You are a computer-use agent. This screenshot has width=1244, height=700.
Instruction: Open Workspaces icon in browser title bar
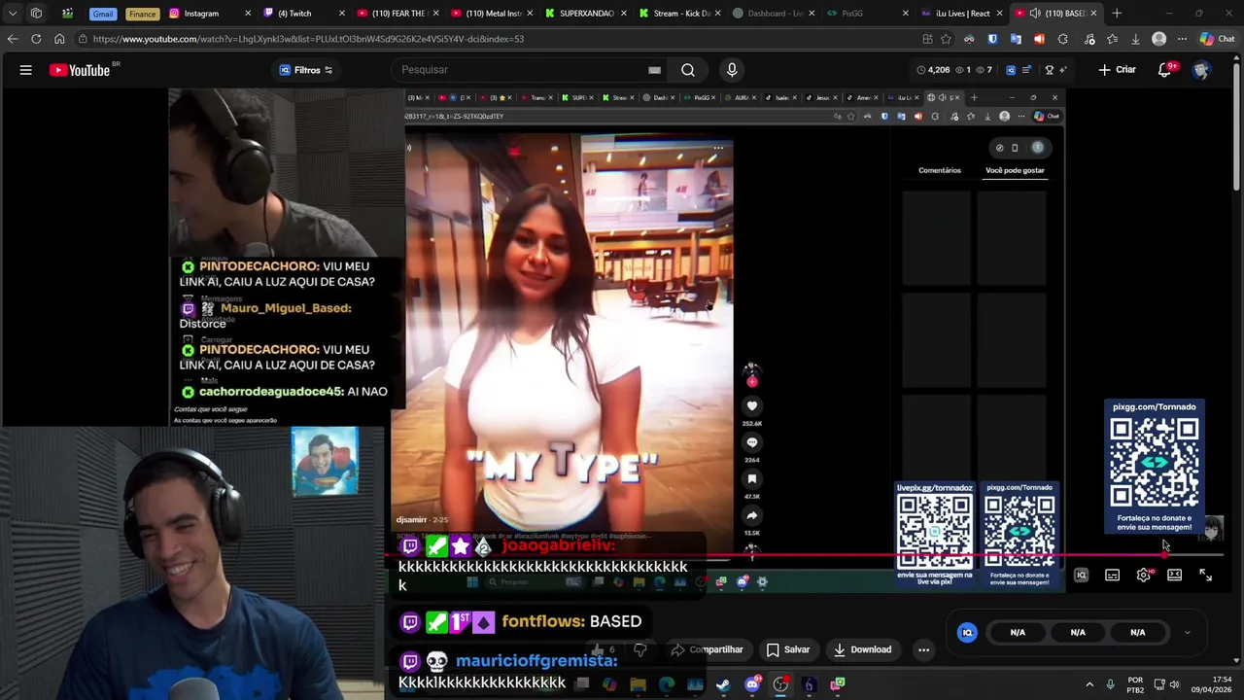pos(36,14)
